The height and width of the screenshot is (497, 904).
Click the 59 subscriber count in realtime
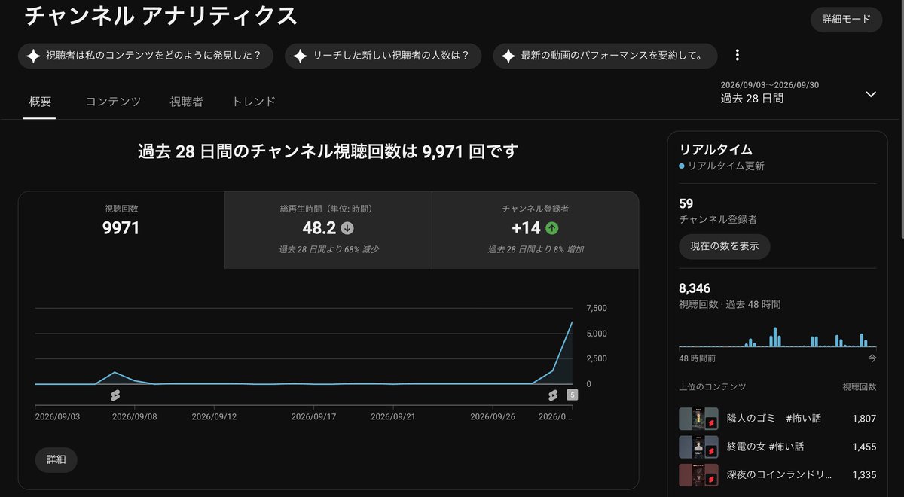coord(686,203)
